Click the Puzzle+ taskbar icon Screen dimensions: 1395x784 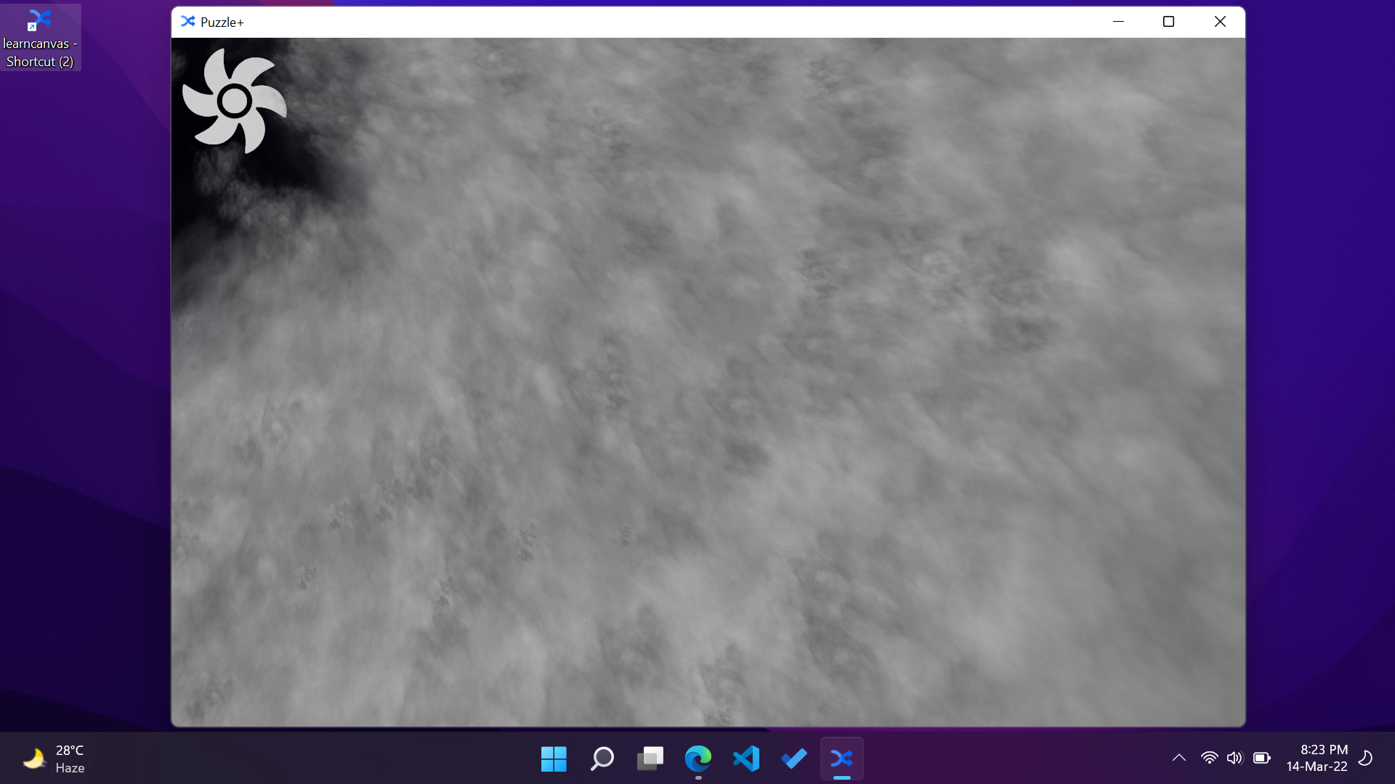[842, 759]
